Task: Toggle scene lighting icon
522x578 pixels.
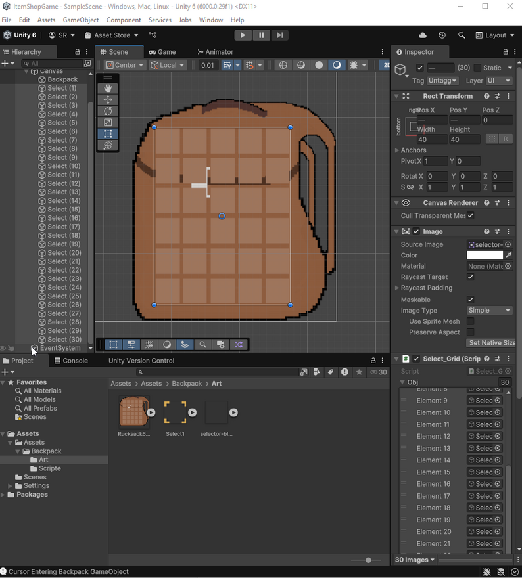Action: pyautogui.click(x=337, y=65)
